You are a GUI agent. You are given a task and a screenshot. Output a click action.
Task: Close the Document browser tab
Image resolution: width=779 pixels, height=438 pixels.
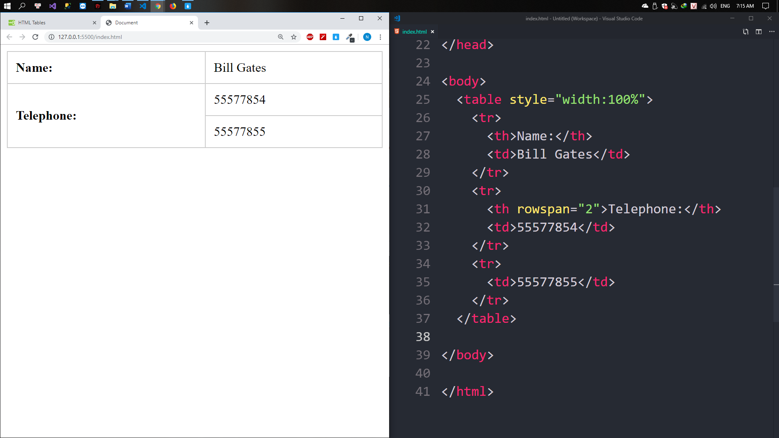tap(192, 23)
